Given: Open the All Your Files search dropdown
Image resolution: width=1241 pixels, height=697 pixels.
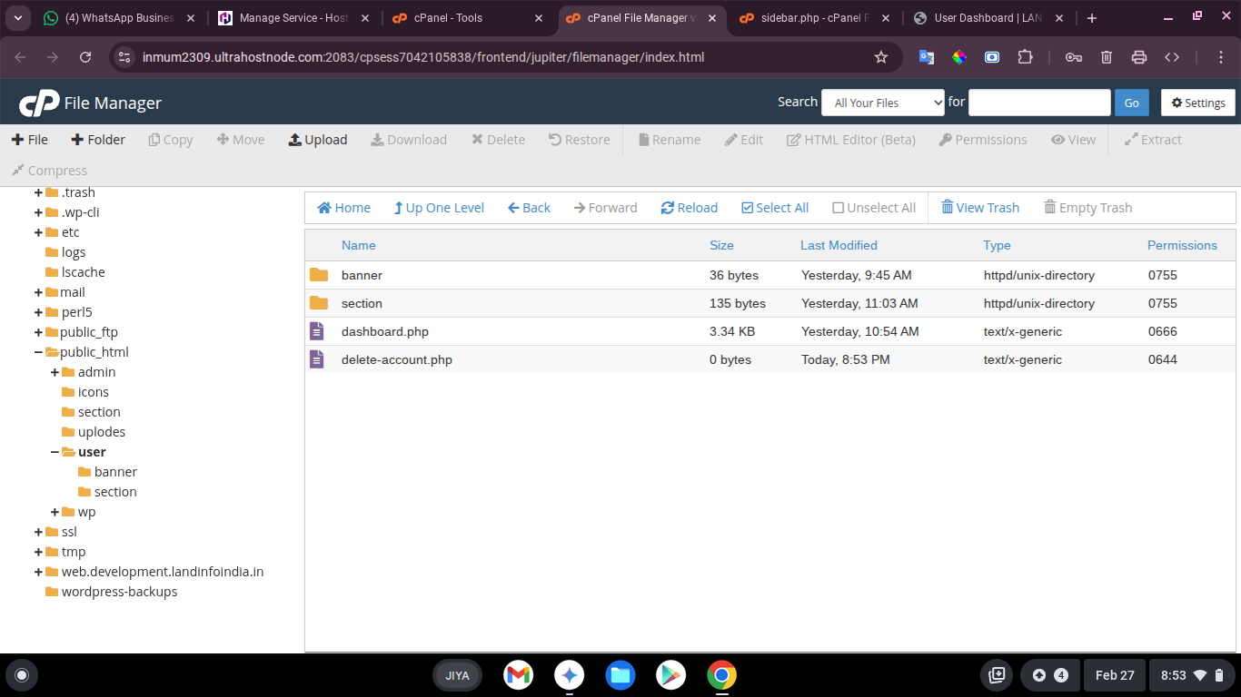Looking at the screenshot, I should pos(882,103).
